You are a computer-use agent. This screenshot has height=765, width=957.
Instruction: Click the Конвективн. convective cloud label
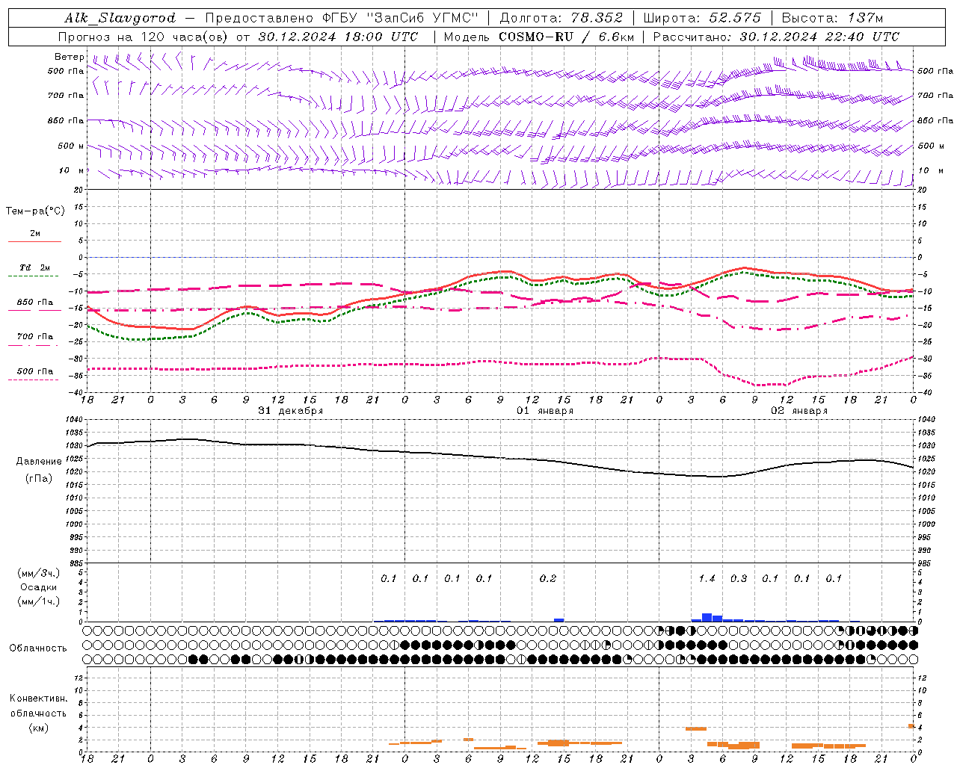[x=38, y=699]
